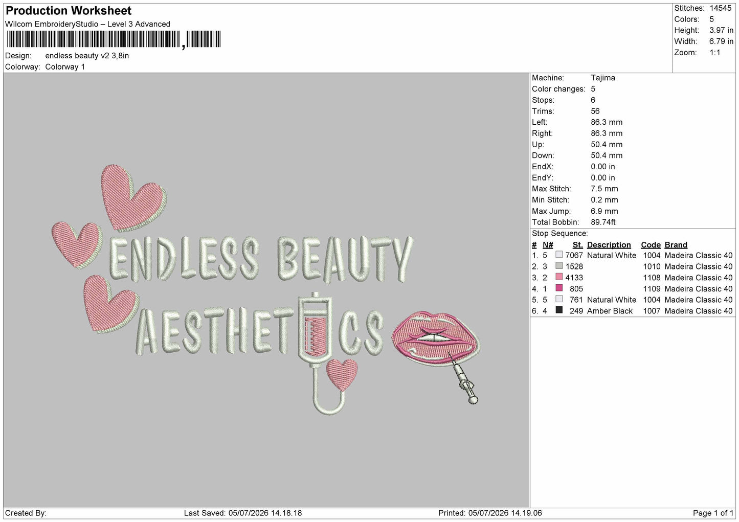Click the 'Description' column header
This screenshot has width=739, height=522.
tap(609, 245)
